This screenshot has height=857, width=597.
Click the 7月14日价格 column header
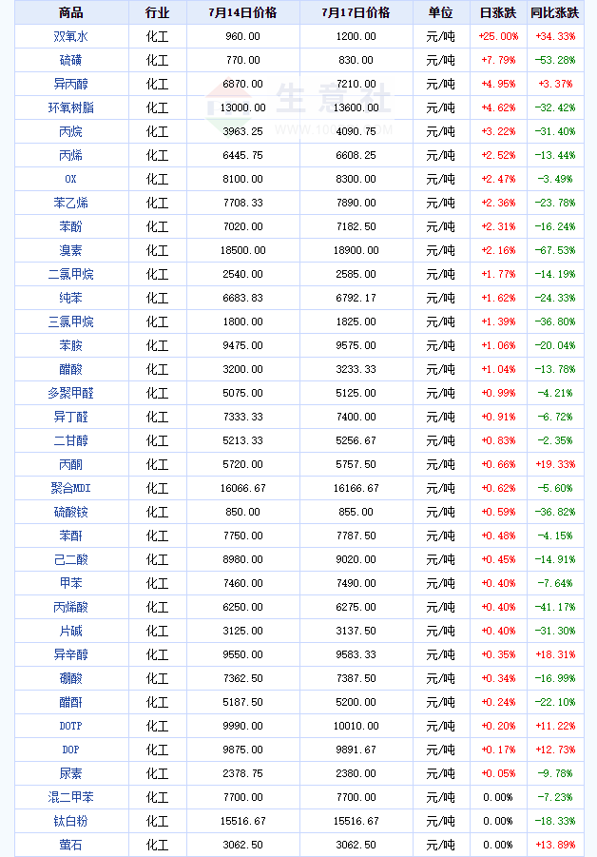click(242, 12)
